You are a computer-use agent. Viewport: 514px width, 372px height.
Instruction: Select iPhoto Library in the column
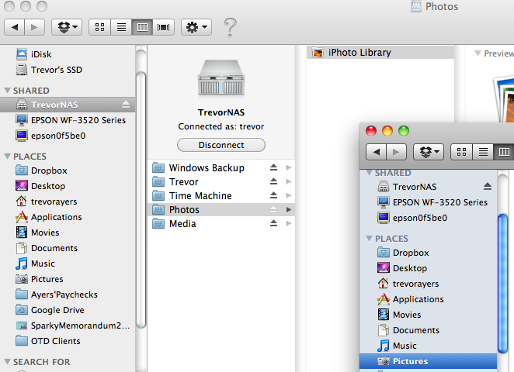click(x=380, y=53)
